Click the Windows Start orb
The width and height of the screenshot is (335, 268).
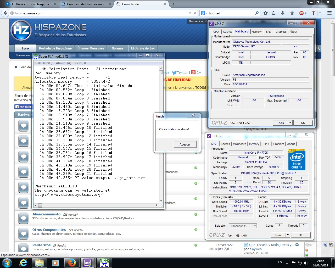[x=7, y=263]
